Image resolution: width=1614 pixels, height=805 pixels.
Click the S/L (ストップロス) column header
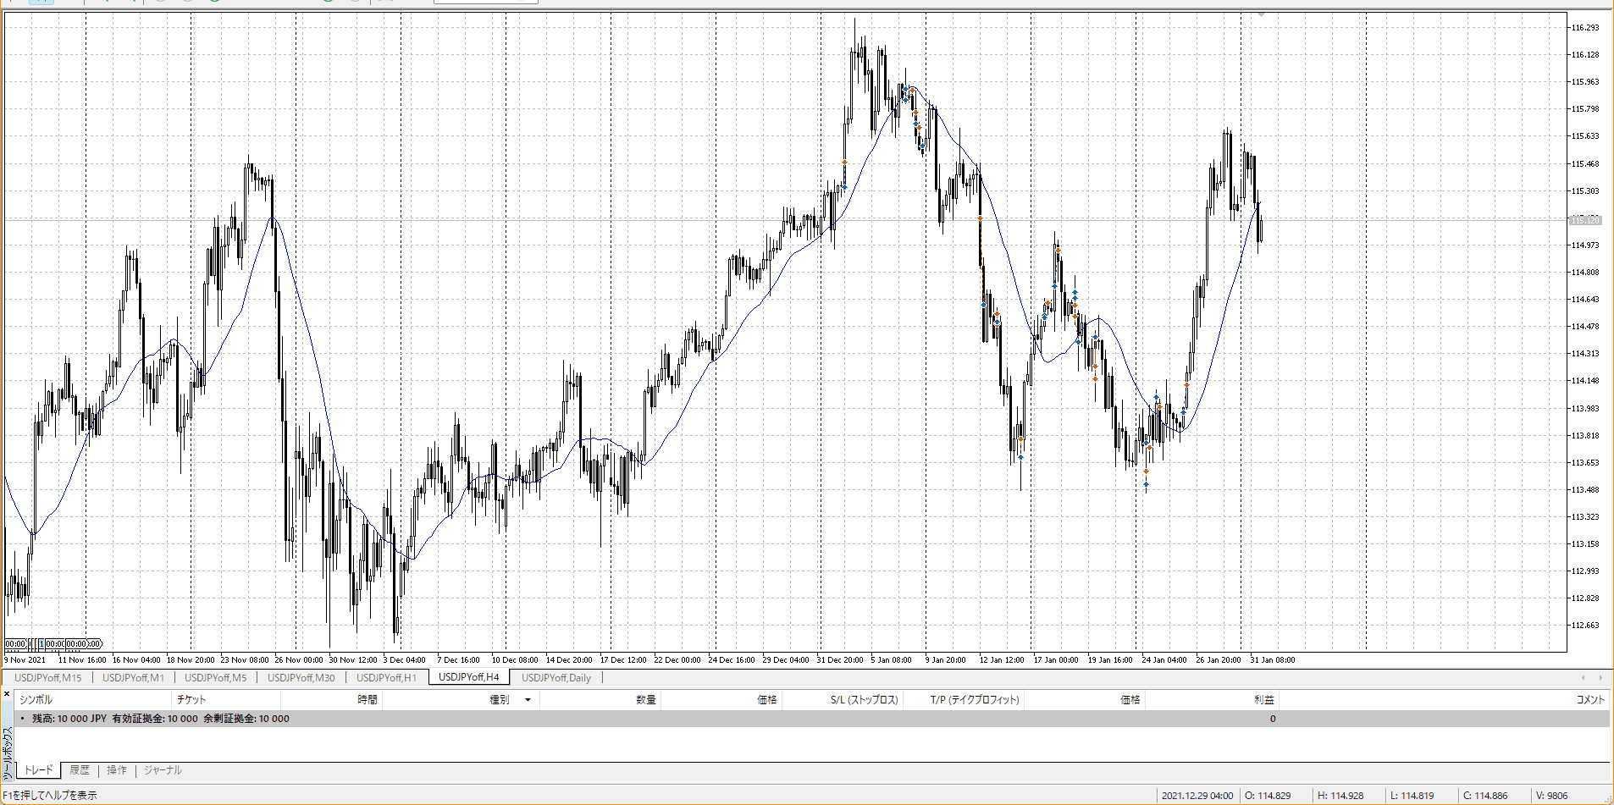click(x=864, y=700)
